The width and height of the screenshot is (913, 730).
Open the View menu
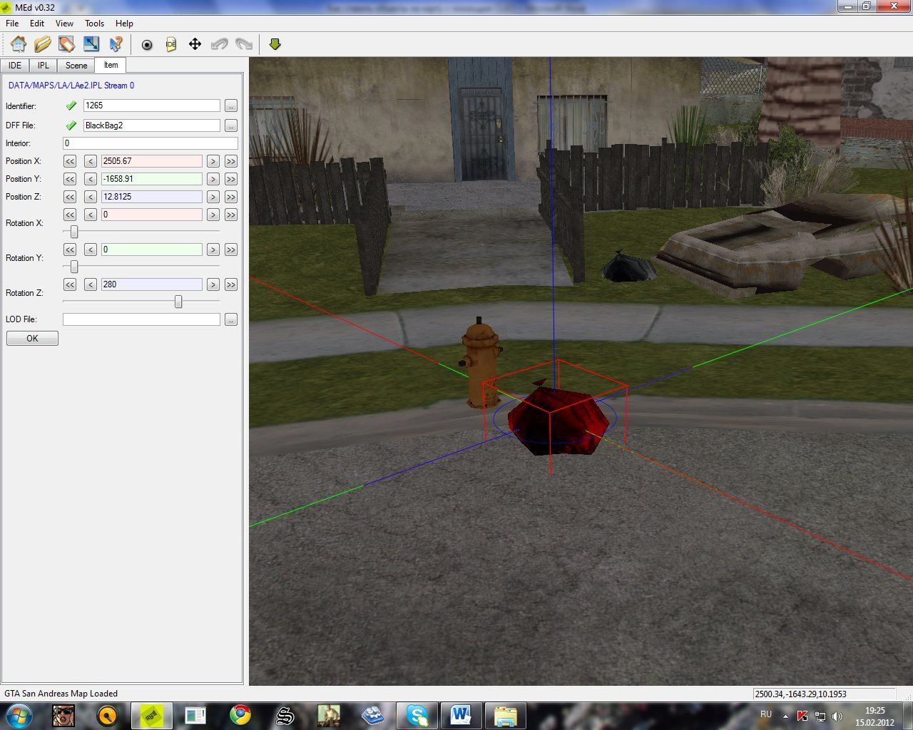tap(64, 24)
